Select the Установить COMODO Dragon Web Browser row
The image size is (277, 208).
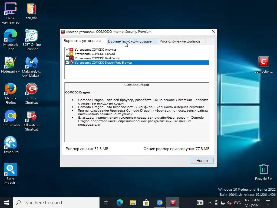(137, 63)
